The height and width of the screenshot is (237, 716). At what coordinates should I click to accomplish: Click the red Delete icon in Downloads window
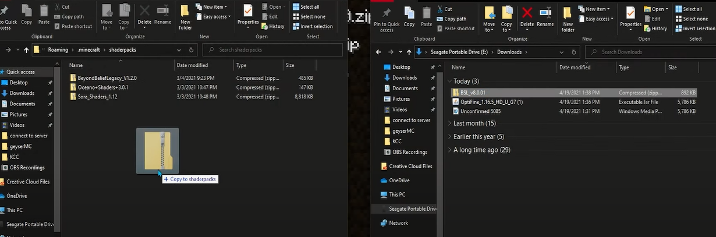click(527, 13)
